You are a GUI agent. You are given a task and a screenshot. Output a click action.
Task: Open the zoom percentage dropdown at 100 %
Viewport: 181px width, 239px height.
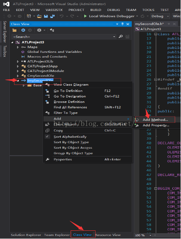(x=150, y=235)
